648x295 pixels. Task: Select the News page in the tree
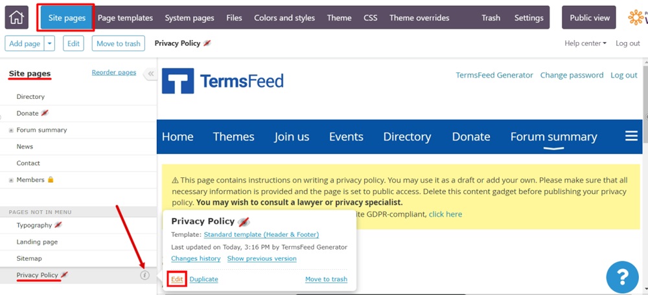pos(25,146)
